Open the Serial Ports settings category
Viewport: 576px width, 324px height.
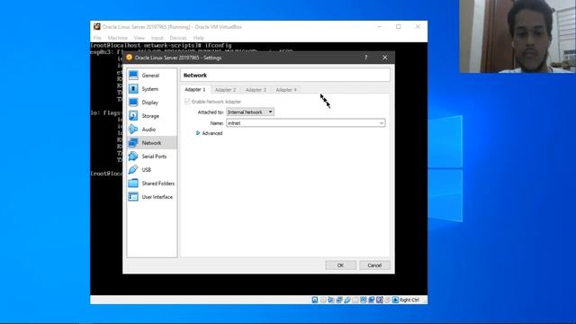151,157
